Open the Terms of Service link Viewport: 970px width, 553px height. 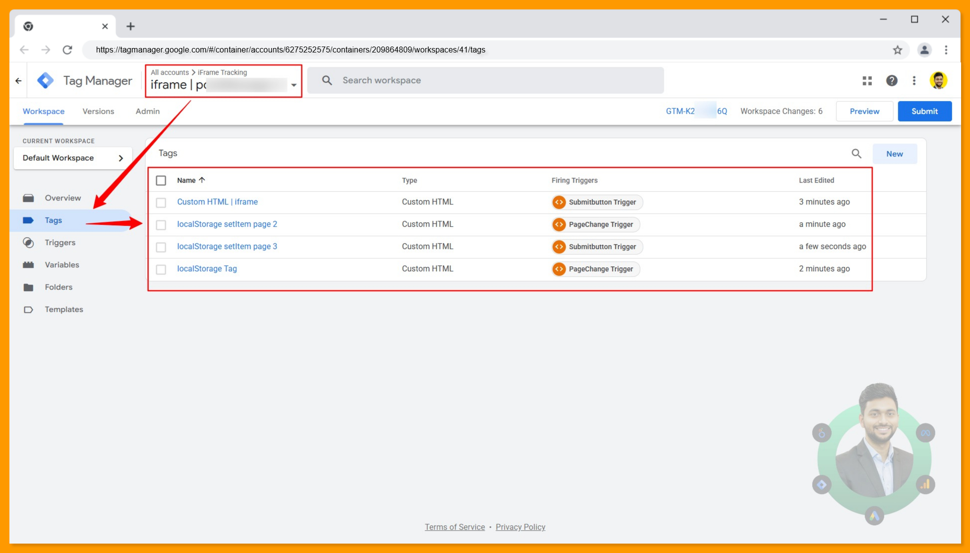(455, 527)
